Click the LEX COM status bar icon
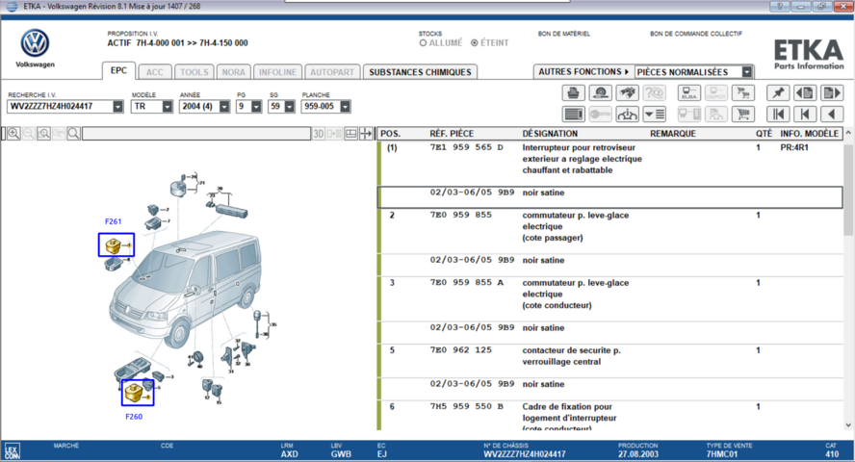 click(12, 451)
